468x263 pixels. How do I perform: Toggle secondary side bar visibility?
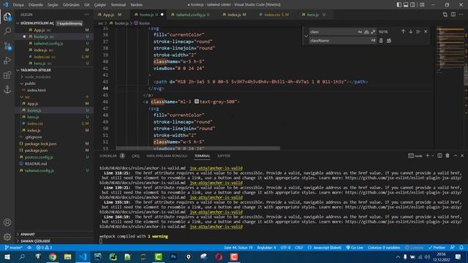[x=412, y=5]
